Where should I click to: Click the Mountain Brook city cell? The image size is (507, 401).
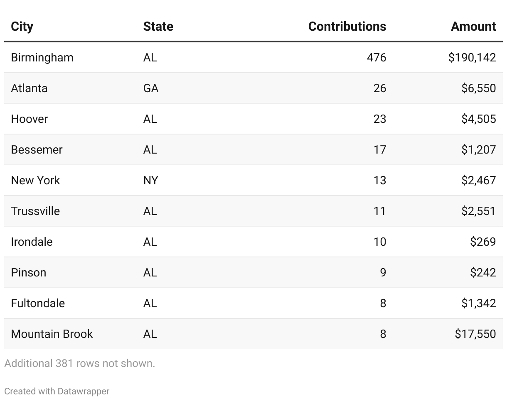pos(52,334)
